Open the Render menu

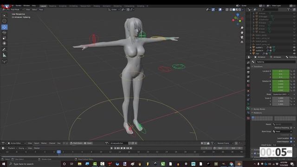19,6
